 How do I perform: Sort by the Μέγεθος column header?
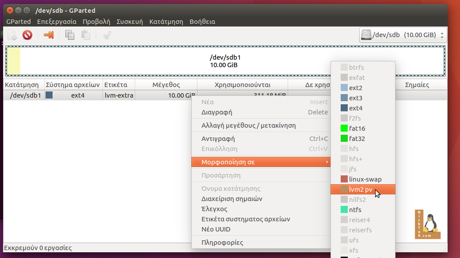tap(166, 85)
